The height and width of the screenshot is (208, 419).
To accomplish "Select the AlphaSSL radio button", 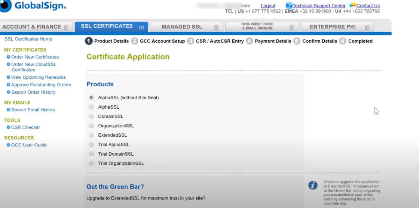I will pos(91,107).
